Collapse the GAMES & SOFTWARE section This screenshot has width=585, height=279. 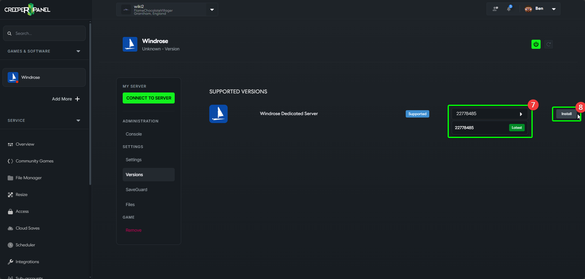(x=78, y=51)
